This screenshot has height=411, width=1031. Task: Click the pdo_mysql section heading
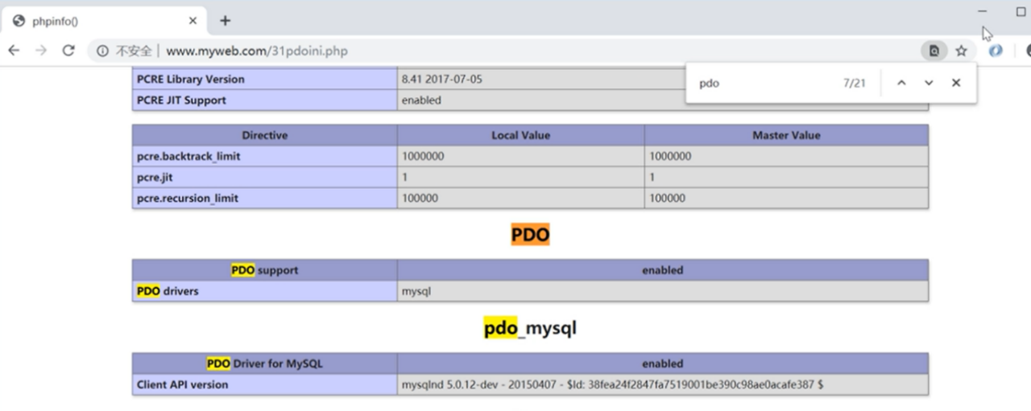[x=530, y=328]
